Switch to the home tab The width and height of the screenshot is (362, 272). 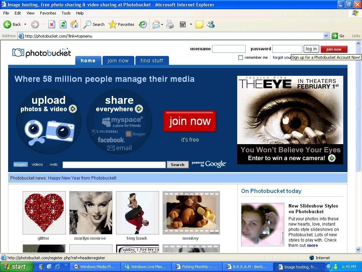(x=88, y=61)
